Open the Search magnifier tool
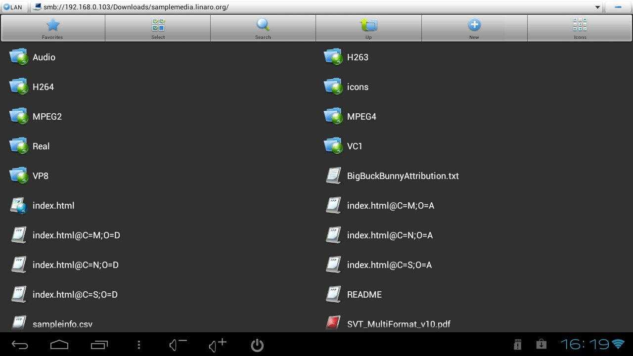The width and height of the screenshot is (633, 356). (x=263, y=28)
